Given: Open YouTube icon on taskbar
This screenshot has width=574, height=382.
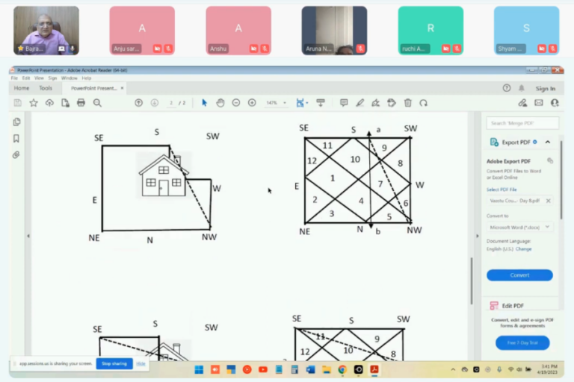Looking at the screenshot, I should coord(263,369).
